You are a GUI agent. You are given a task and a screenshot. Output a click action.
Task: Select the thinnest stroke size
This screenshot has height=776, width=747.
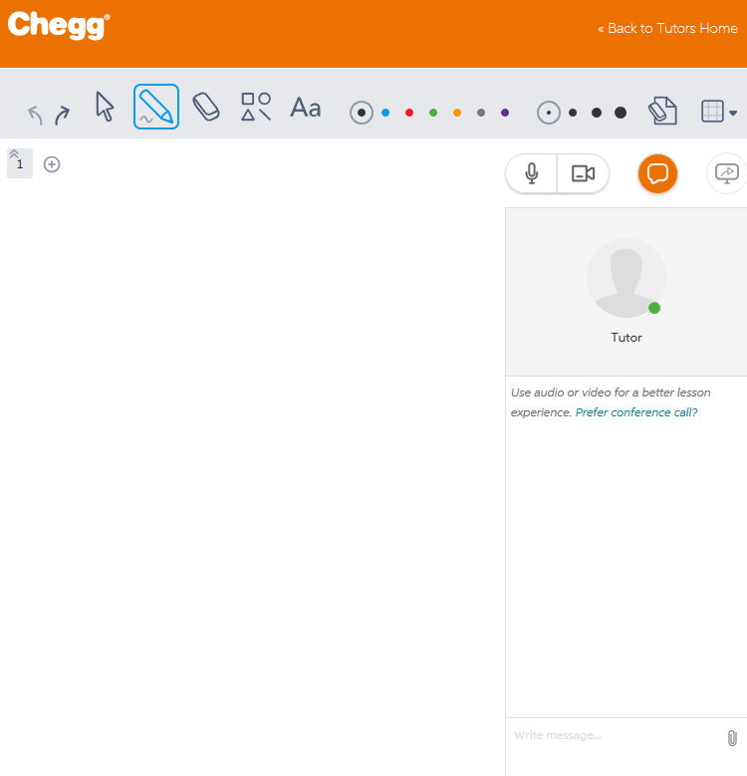[549, 113]
